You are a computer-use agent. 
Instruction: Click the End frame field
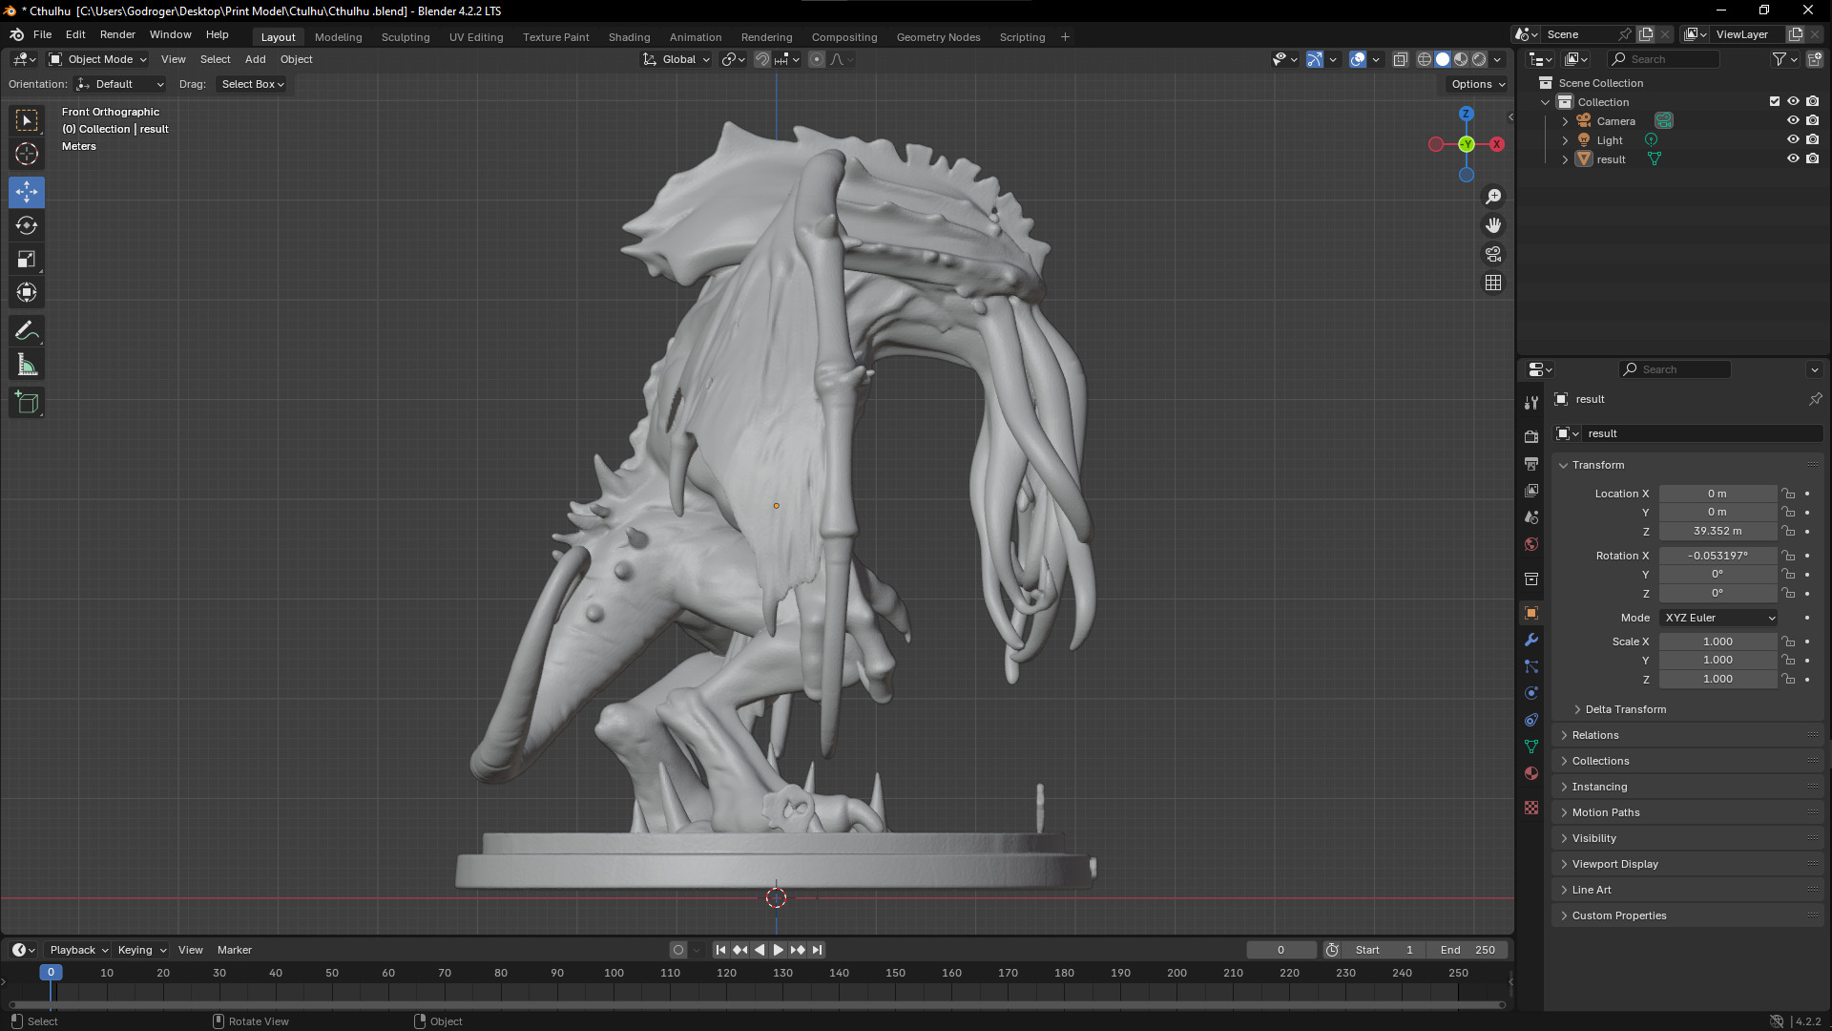pos(1468,950)
